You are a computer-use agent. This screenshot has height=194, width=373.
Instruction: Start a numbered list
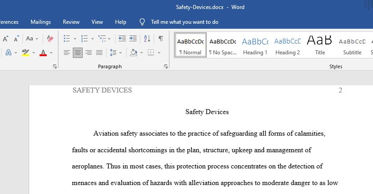click(x=84, y=39)
